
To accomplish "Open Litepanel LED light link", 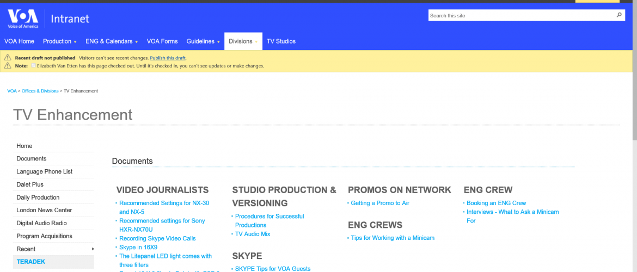I will click(166, 261).
